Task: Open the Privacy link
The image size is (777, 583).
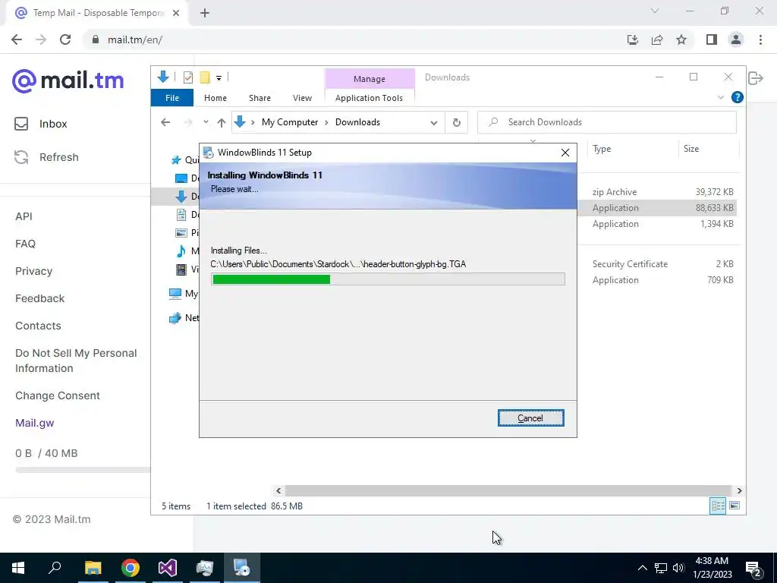Action: (33, 271)
